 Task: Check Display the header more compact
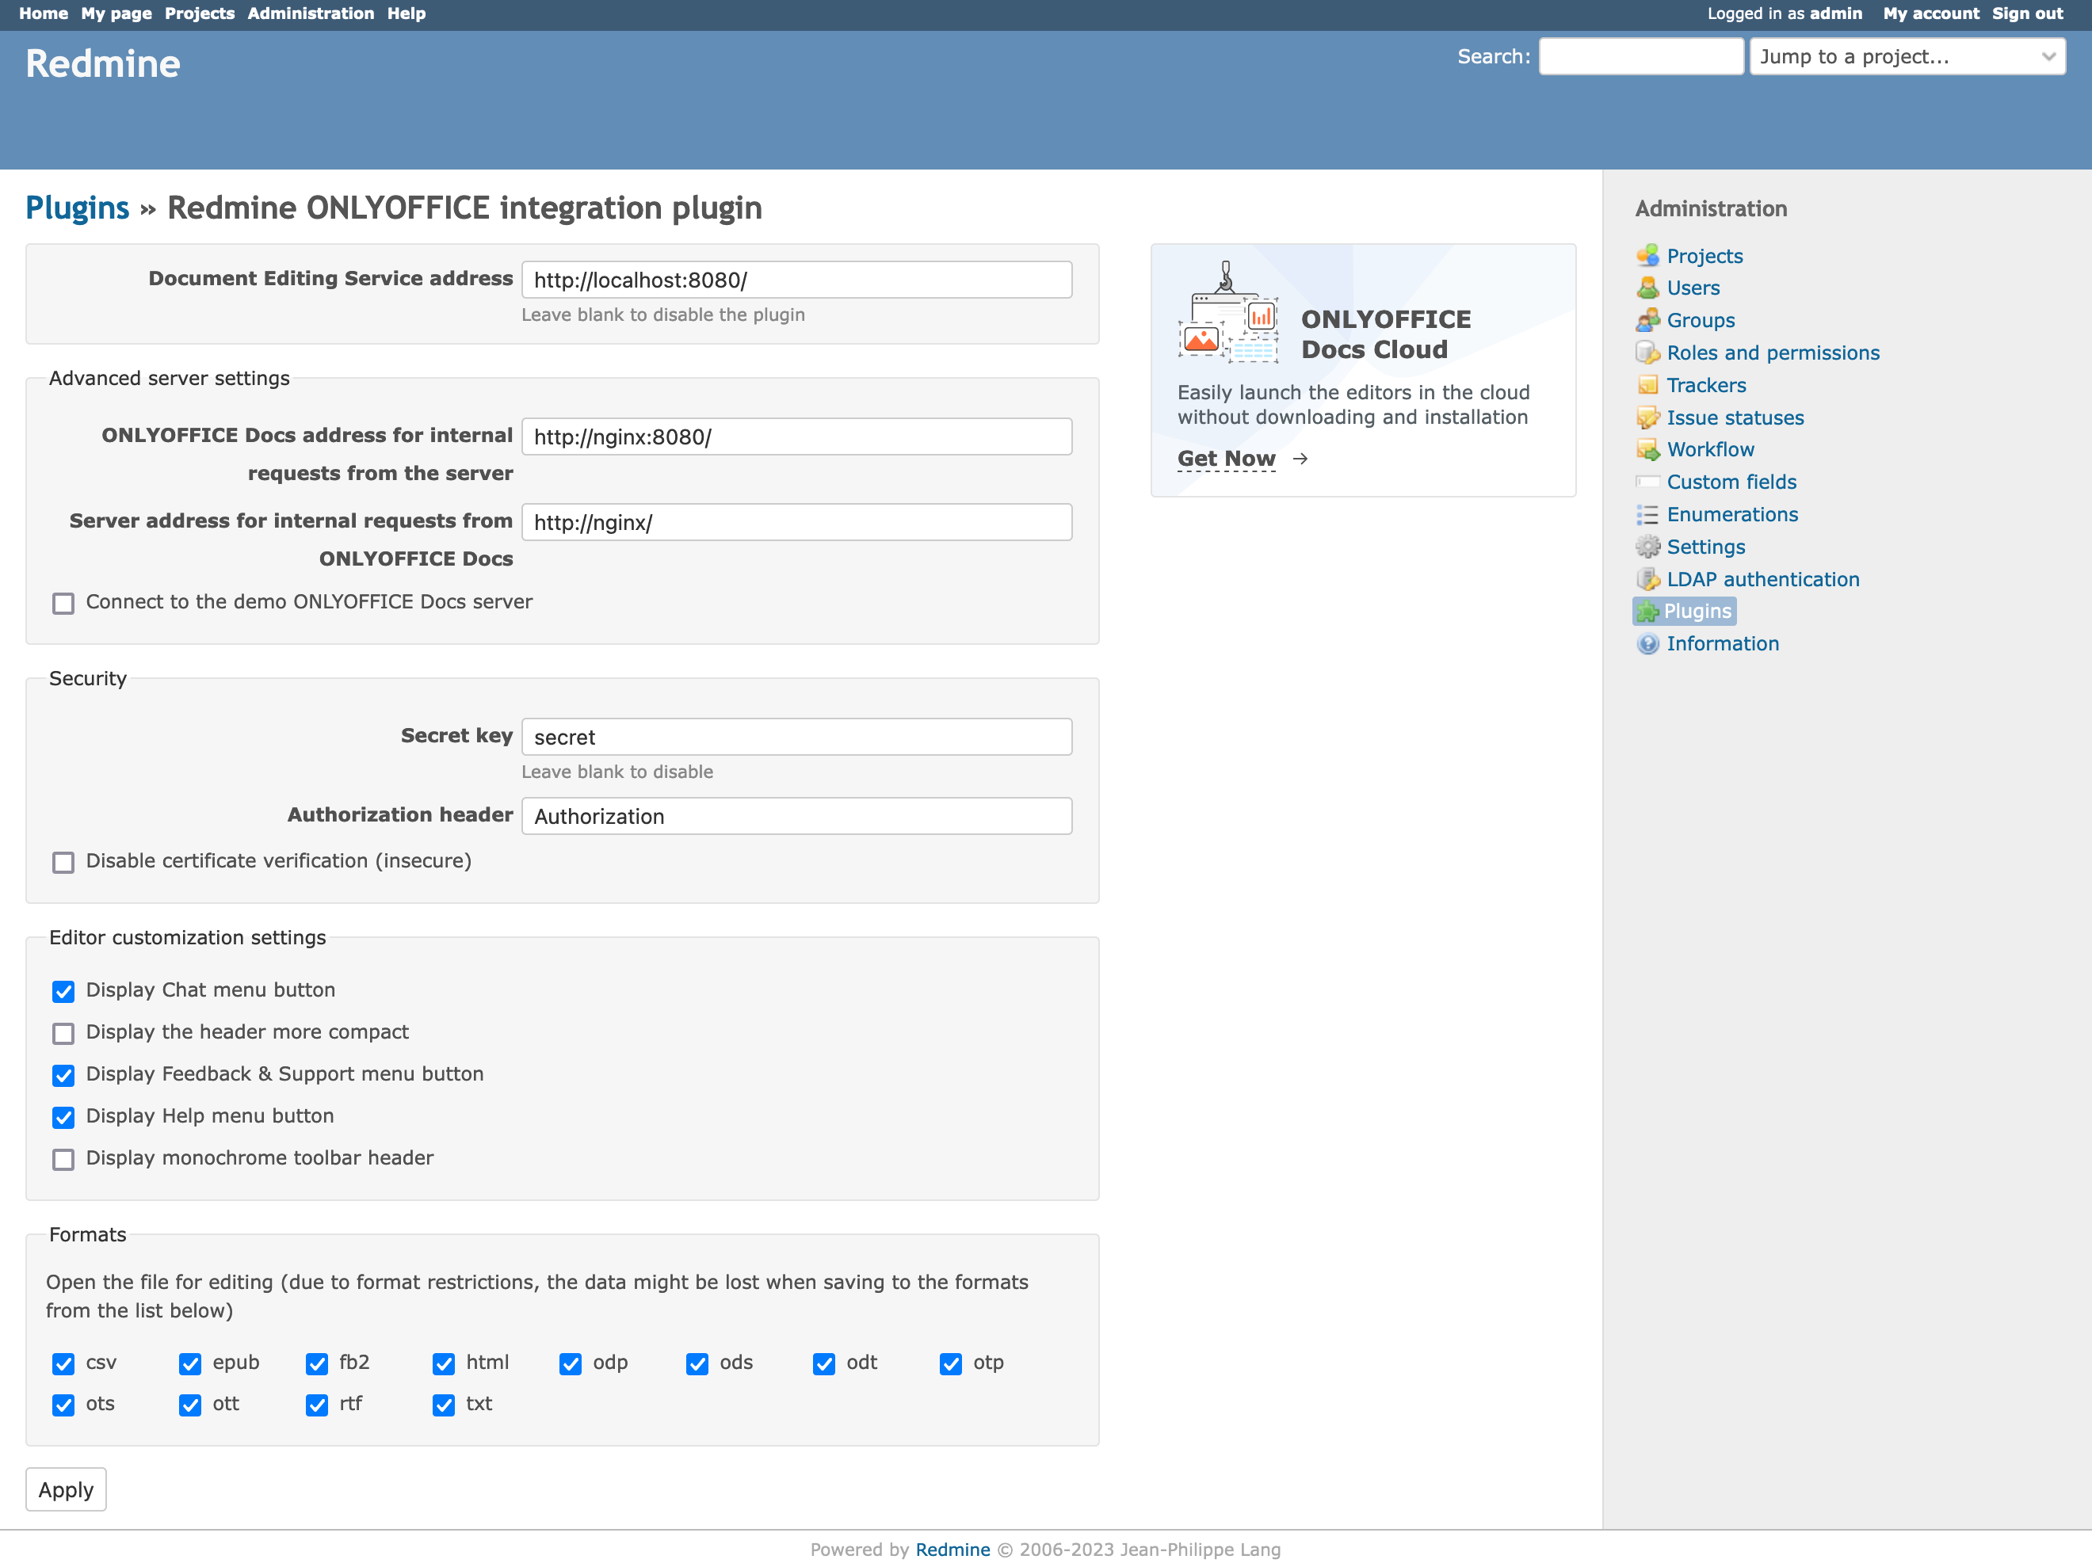(63, 1033)
